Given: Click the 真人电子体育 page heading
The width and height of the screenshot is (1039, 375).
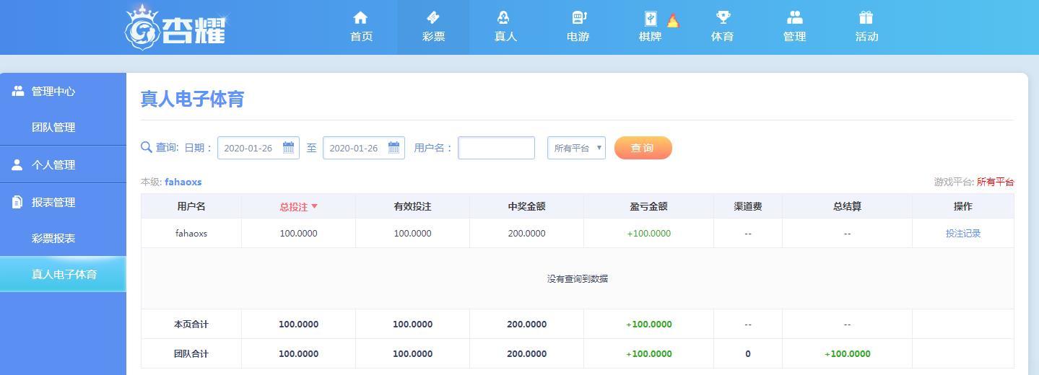Looking at the screenshot, I should pyautogui.click(x=192, y=99).
